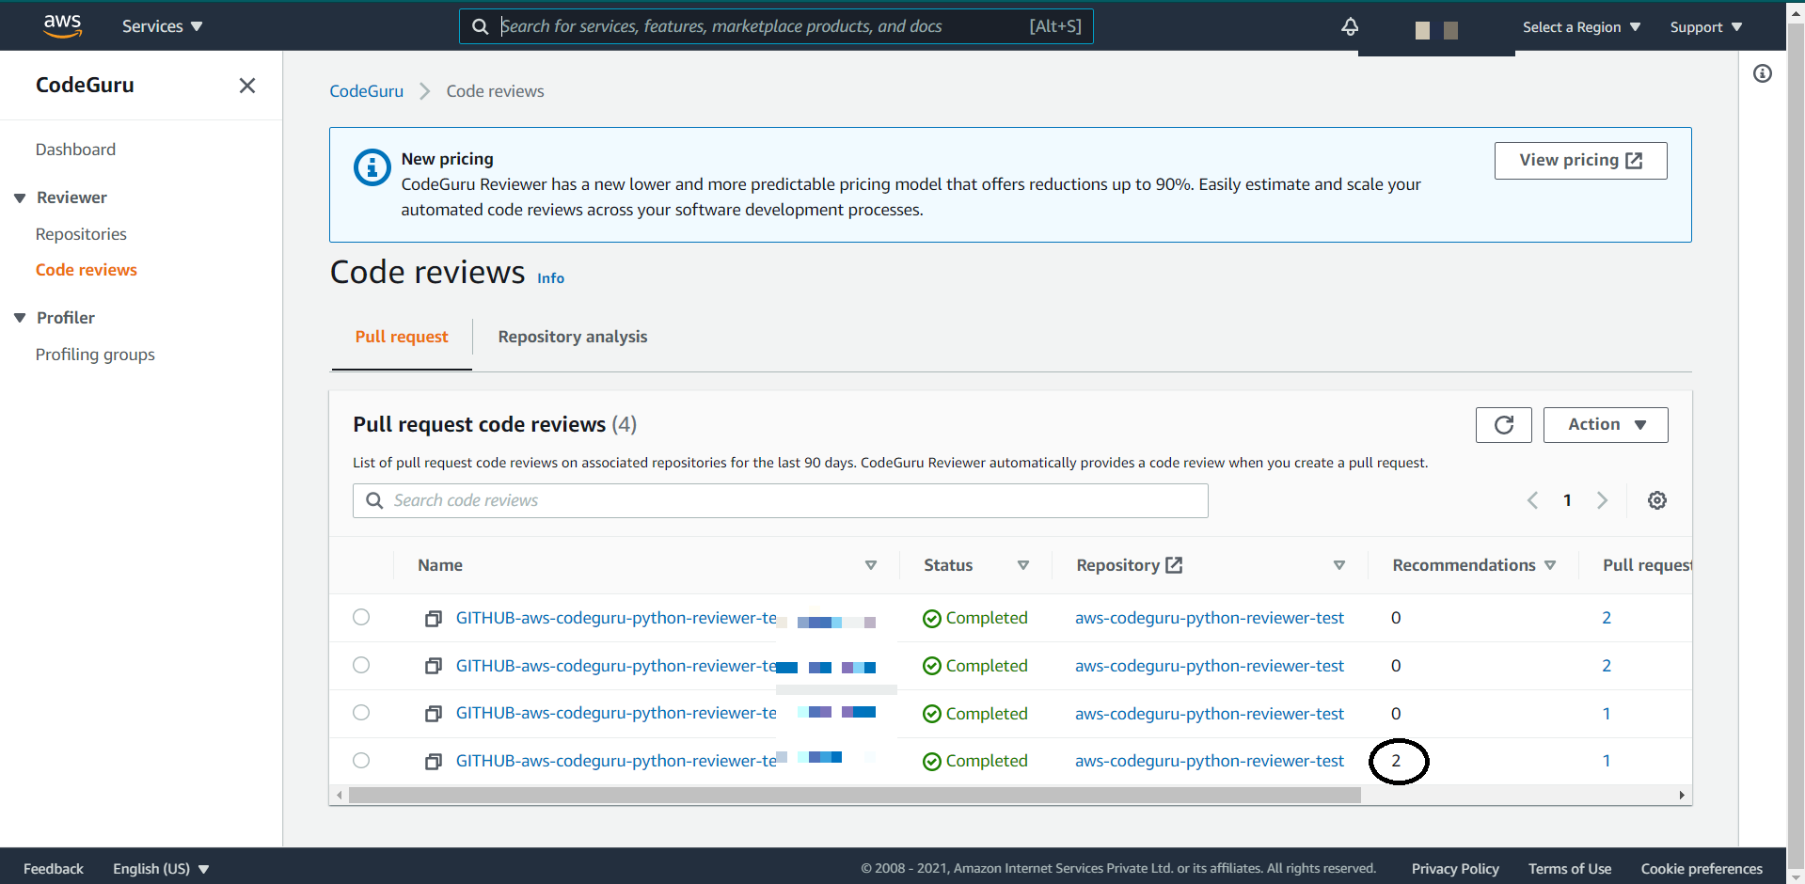Viewport: 1805px width, 884px height.
Task: Open the AWS logo home
Action: [x=62, y=25]
